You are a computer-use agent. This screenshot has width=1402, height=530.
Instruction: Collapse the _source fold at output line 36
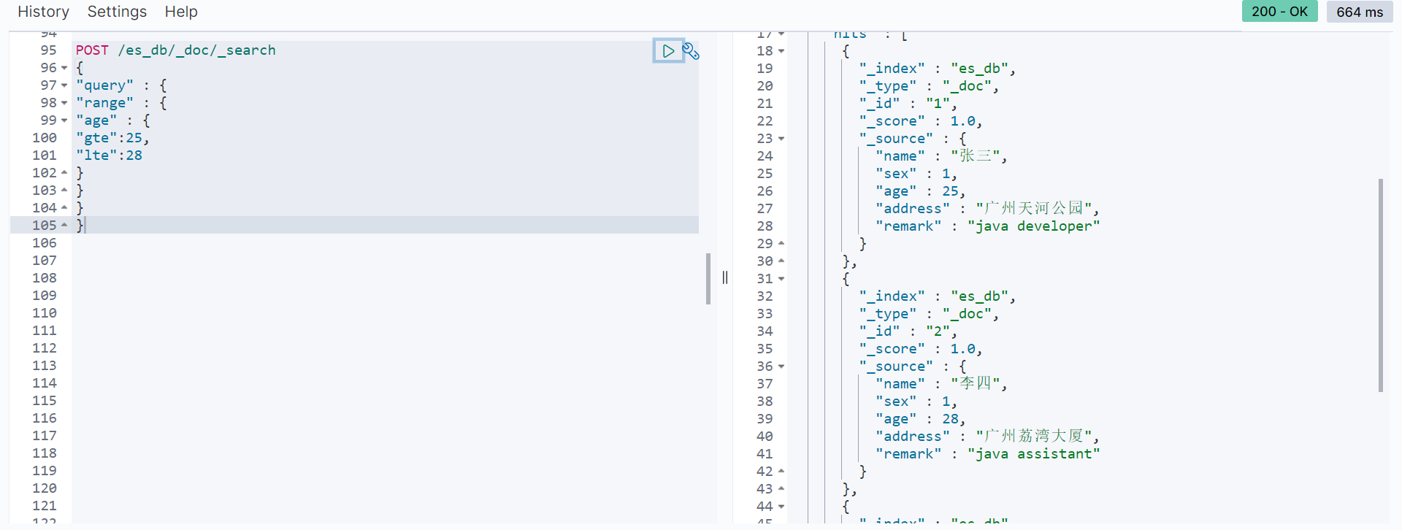coord(781,366)
